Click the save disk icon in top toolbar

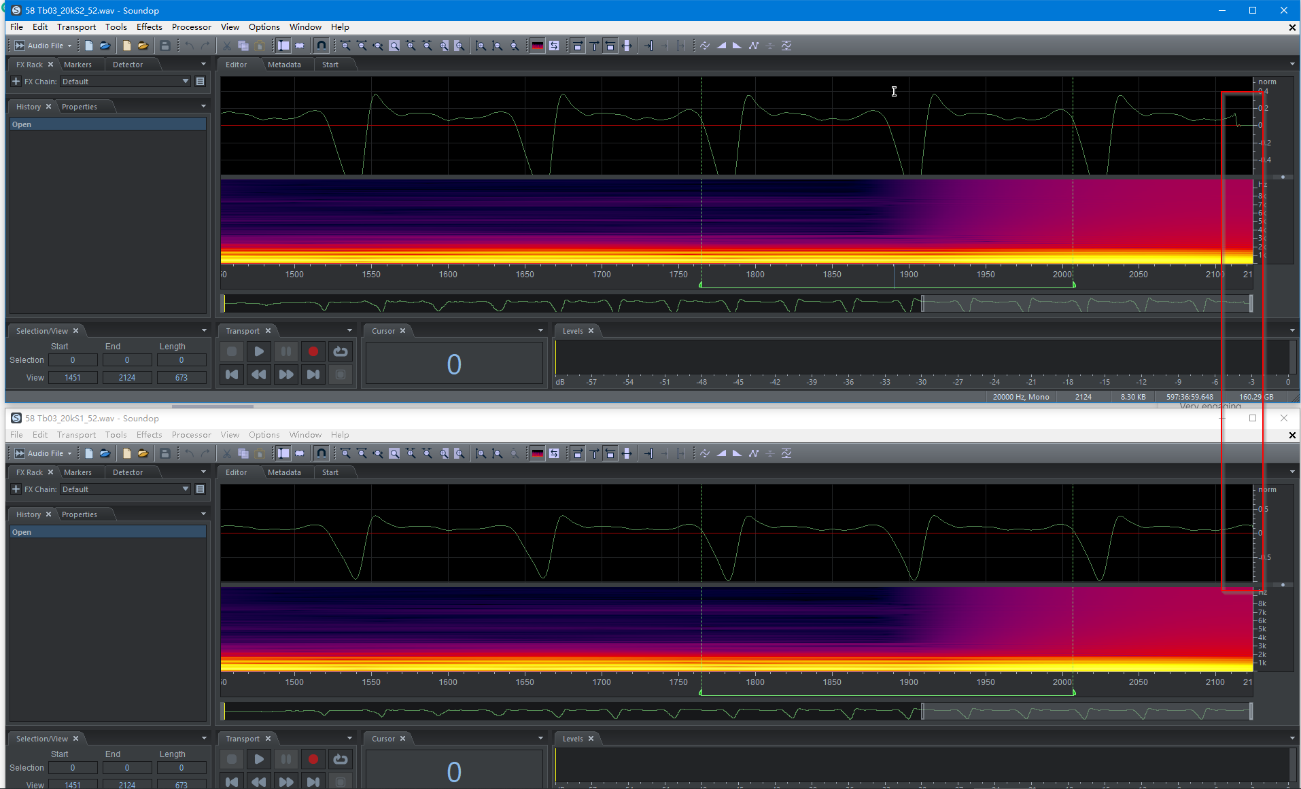click(164, 46)
